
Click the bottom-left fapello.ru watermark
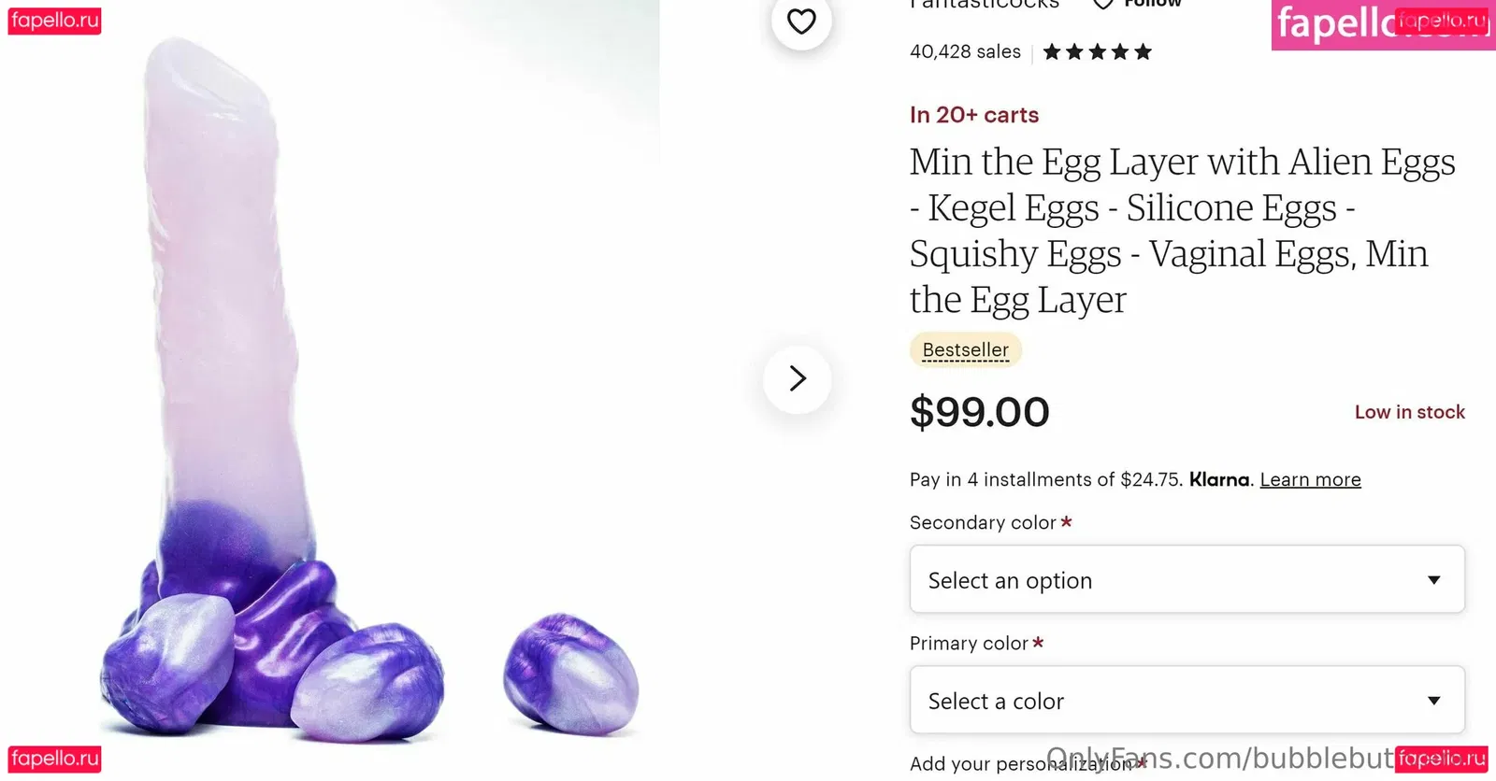point(54,759)
